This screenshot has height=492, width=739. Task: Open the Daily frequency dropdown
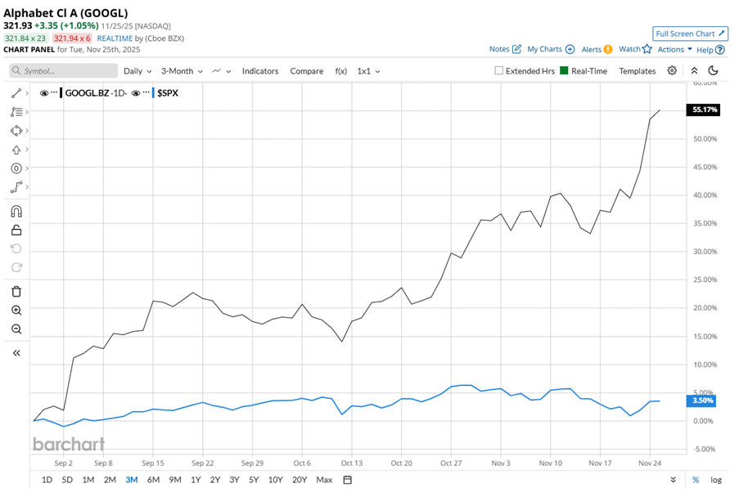(137, 71)
